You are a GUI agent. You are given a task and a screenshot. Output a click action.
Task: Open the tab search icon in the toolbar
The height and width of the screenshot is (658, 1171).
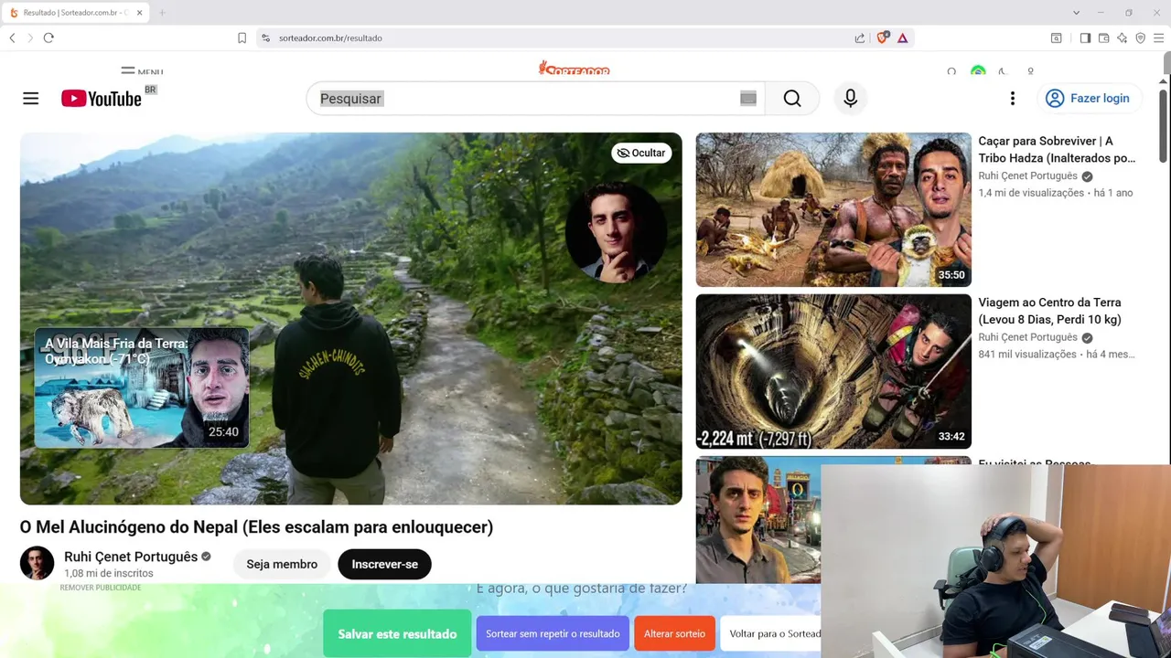[1056, 37]
